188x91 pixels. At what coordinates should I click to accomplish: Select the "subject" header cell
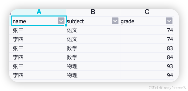pos(93,21)
